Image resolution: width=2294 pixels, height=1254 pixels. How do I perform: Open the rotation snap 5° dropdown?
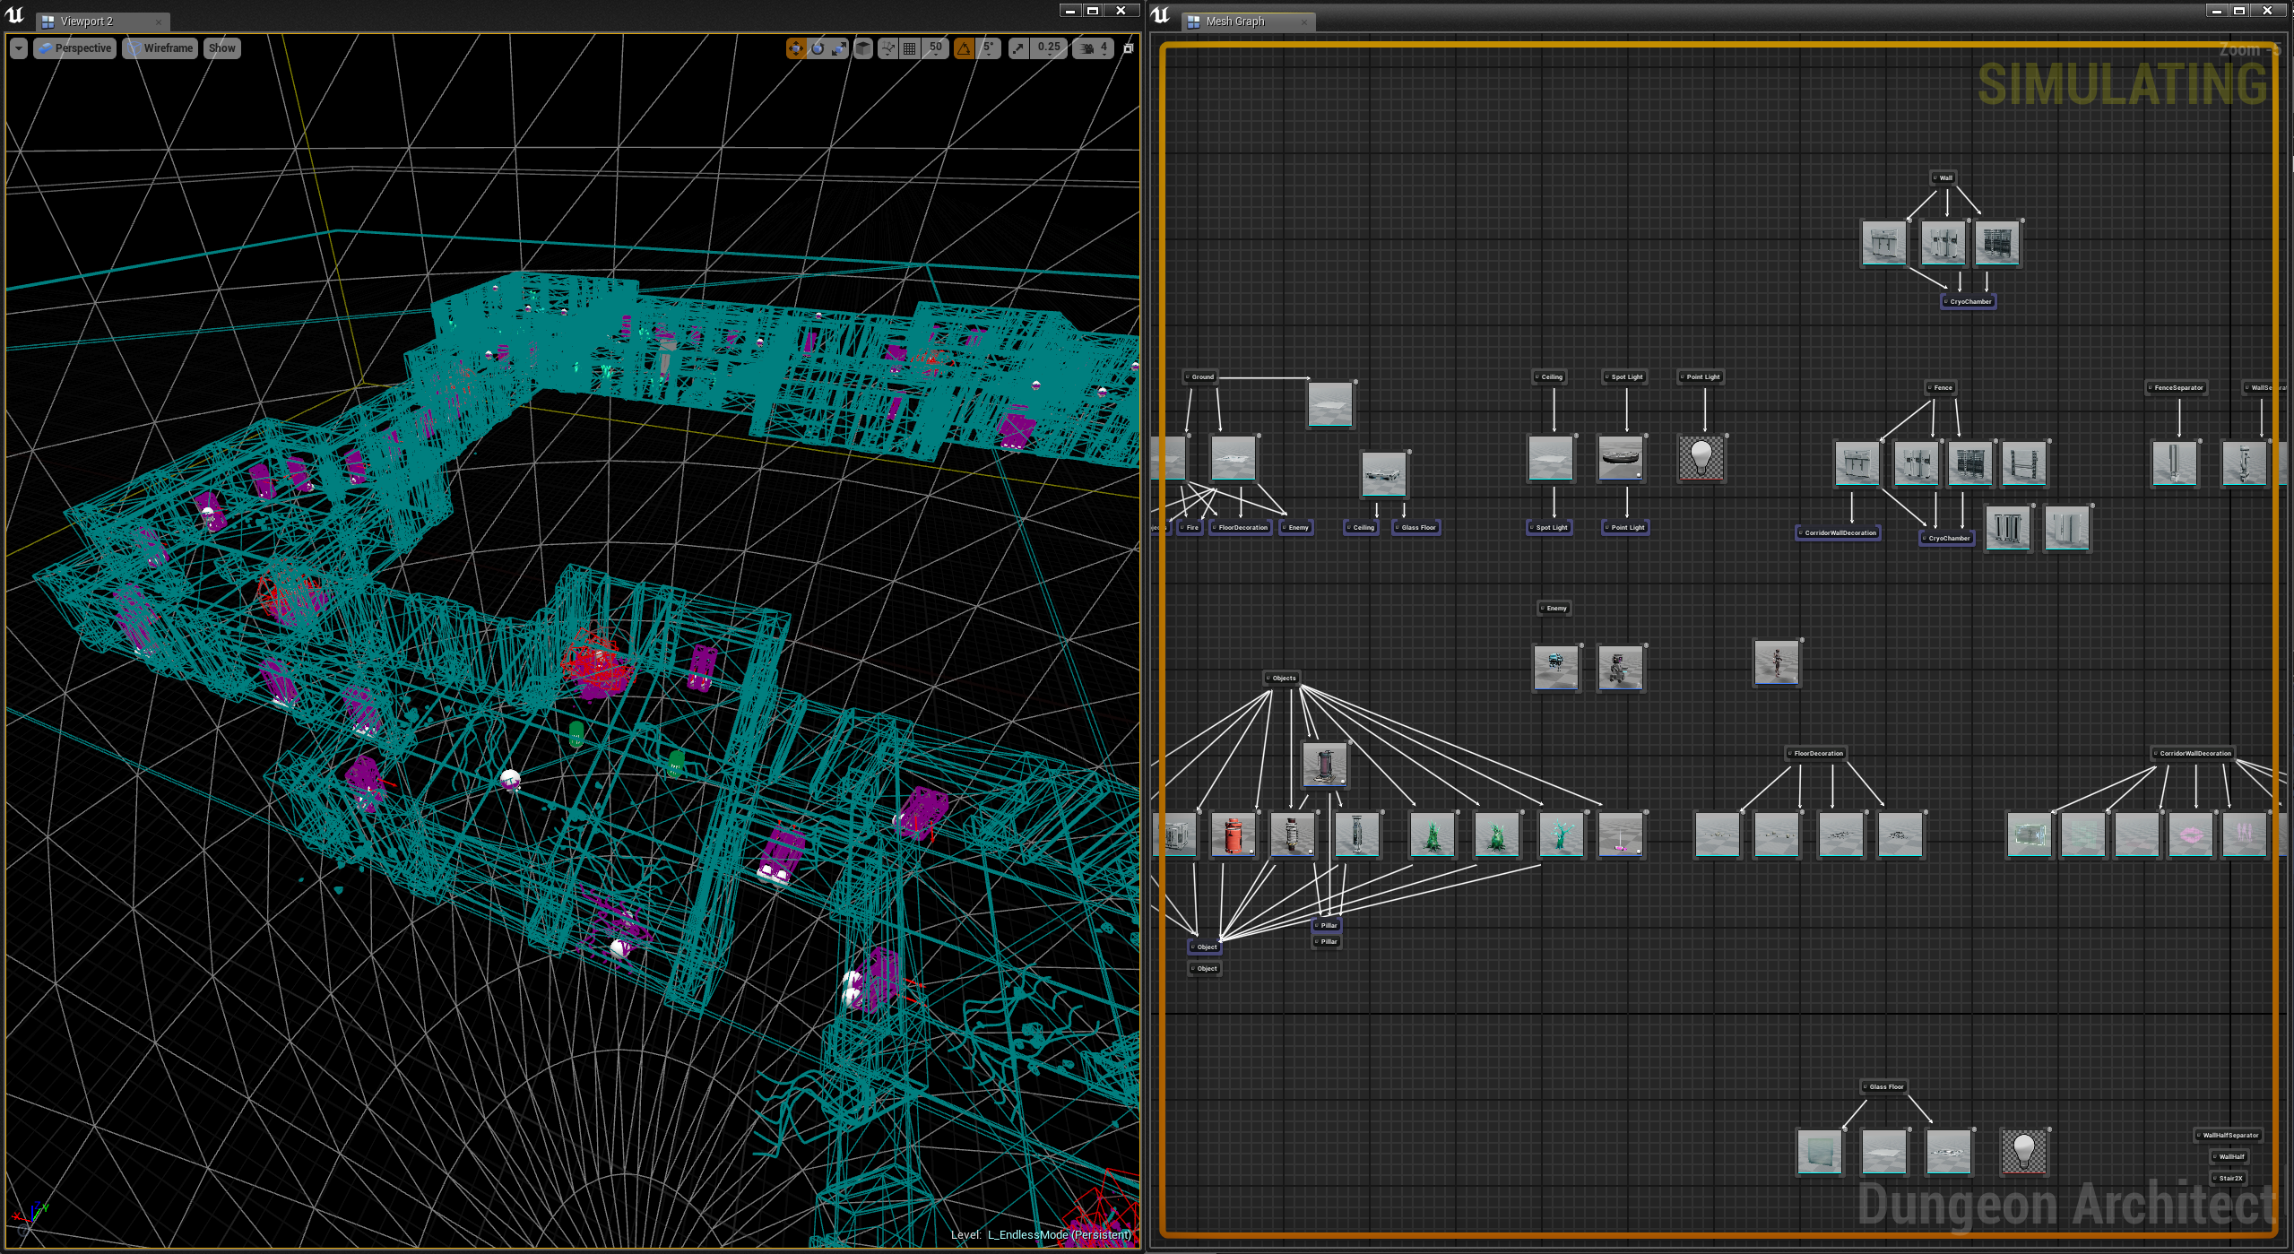(x=988, y=48)
